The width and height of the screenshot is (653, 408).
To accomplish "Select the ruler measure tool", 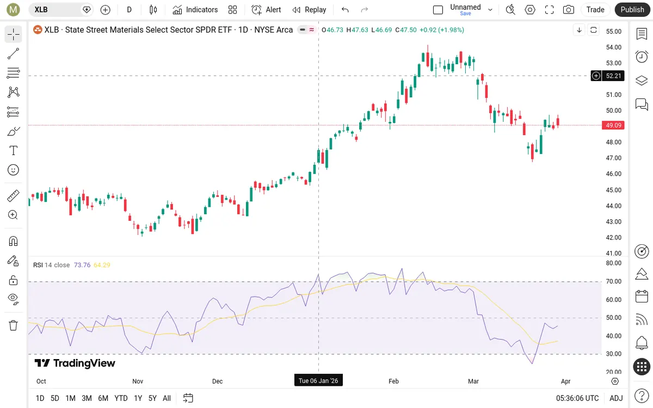I will click(14, 195).
